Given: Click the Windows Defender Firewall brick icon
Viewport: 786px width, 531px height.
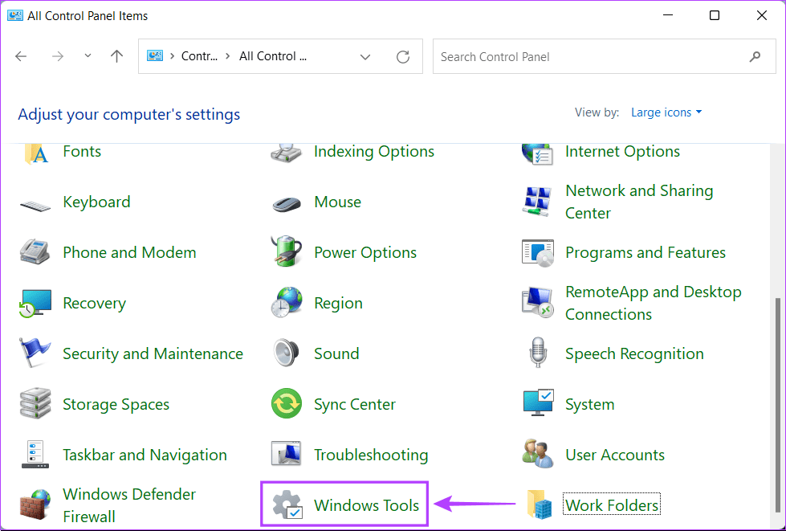Looking at the screenshot, I should (35, 505).
